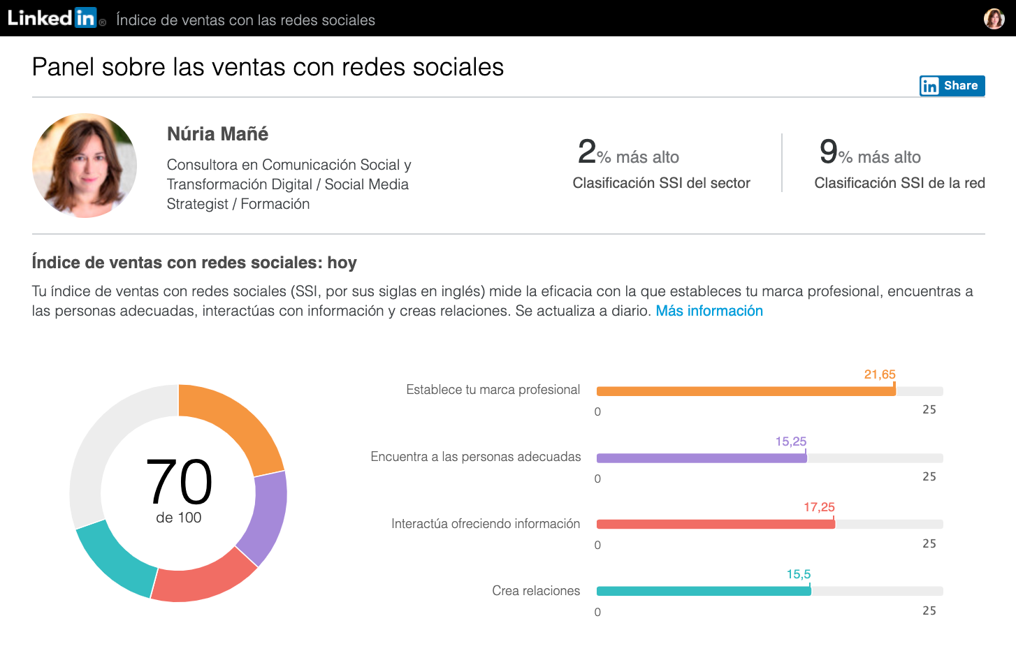Click the orange segment of donut chart

(238, 422)
